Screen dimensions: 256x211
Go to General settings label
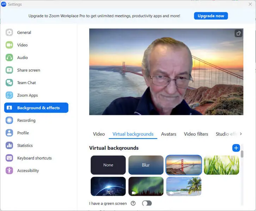[24, 32]
